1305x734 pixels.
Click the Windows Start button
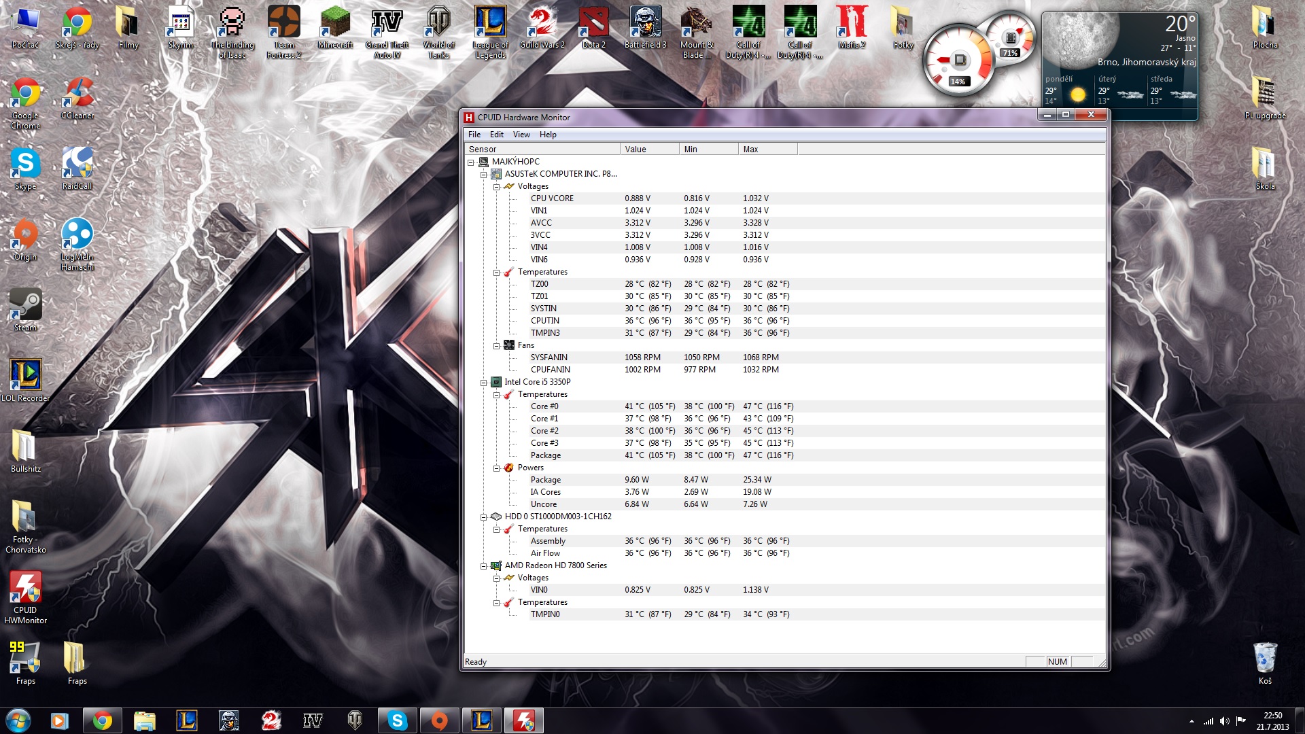coord(18,720)
